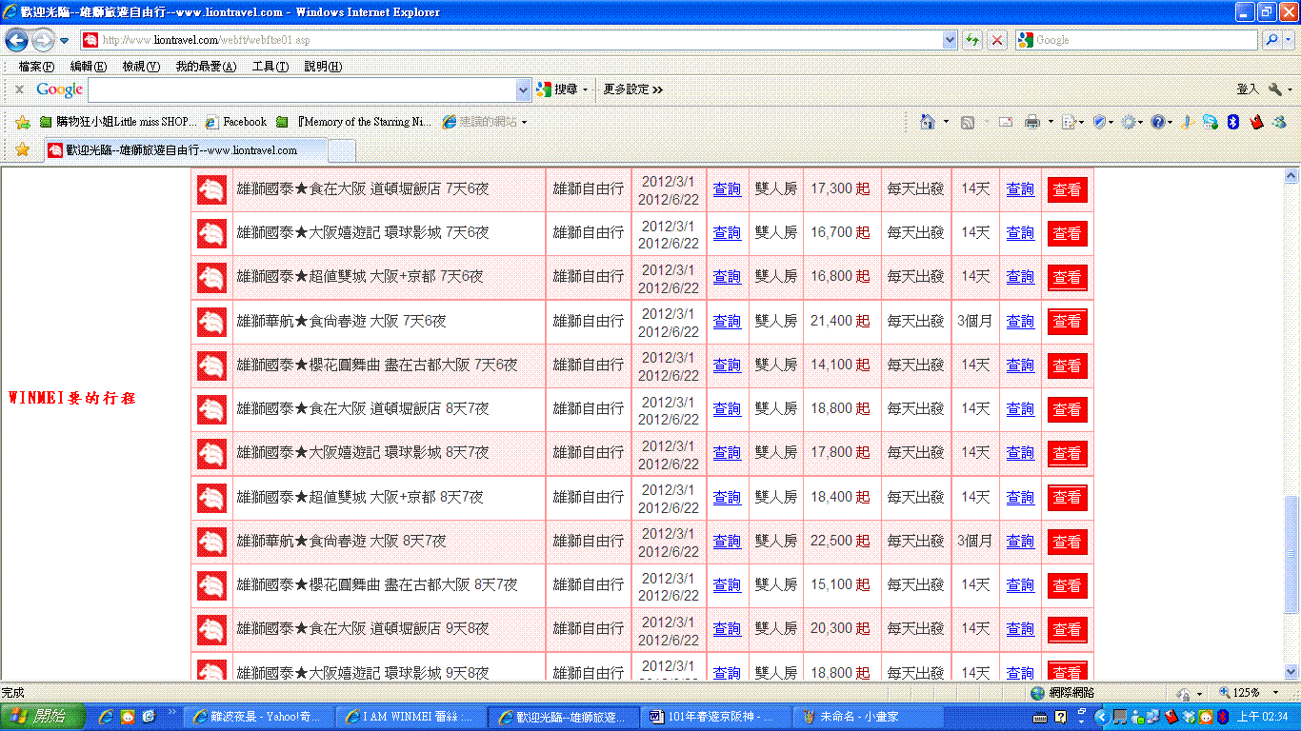
Task: Open the 說明(H) menu
Action: [x=323, y=67]
